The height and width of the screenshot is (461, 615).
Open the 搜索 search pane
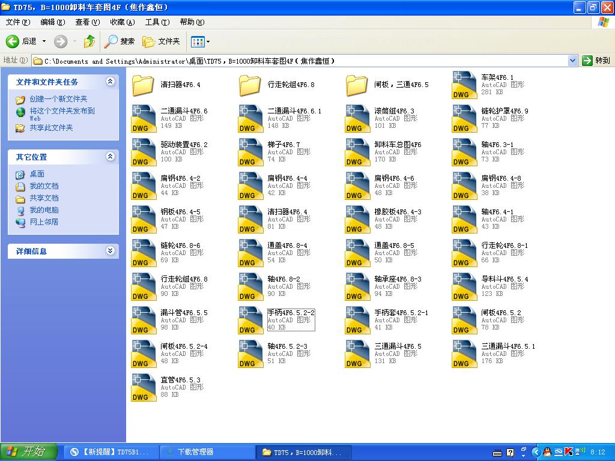click(x=120, y=41)
